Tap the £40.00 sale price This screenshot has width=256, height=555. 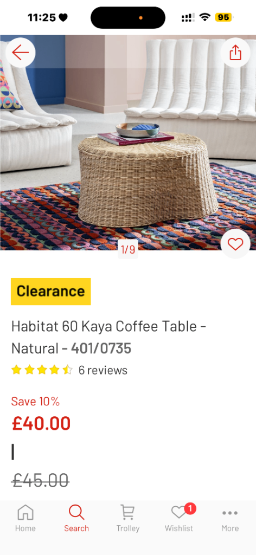coord(41,423)
